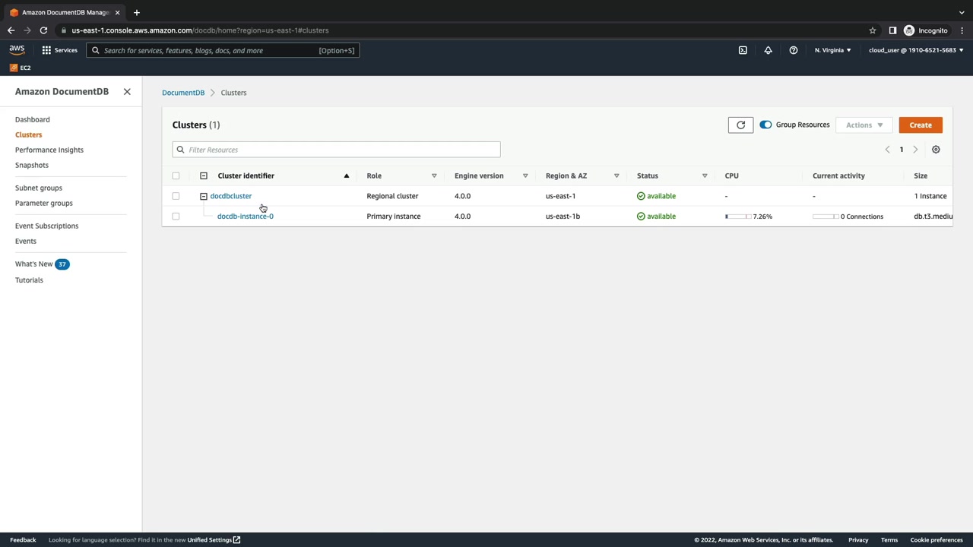The image size is (973, 547).
Task: Open Parameter groups in sidebar
Action: (x=44, y=203)
